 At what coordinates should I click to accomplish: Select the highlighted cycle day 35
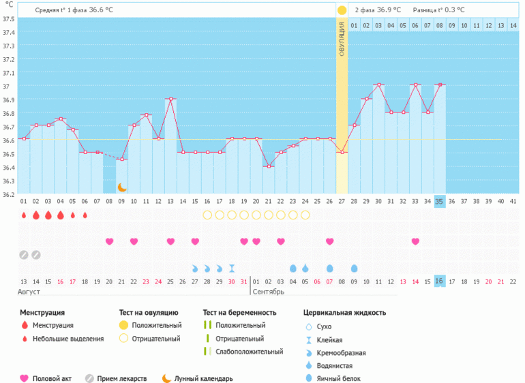click(440, 202)
